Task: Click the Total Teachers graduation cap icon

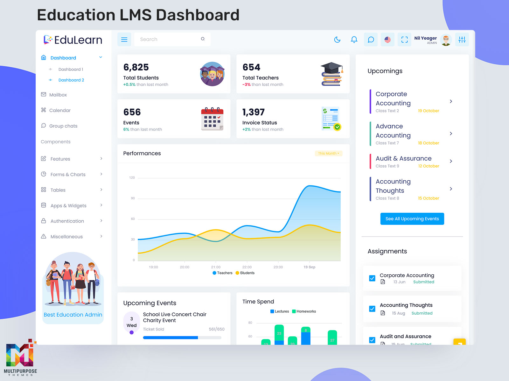Action: (x=331, y=74)
